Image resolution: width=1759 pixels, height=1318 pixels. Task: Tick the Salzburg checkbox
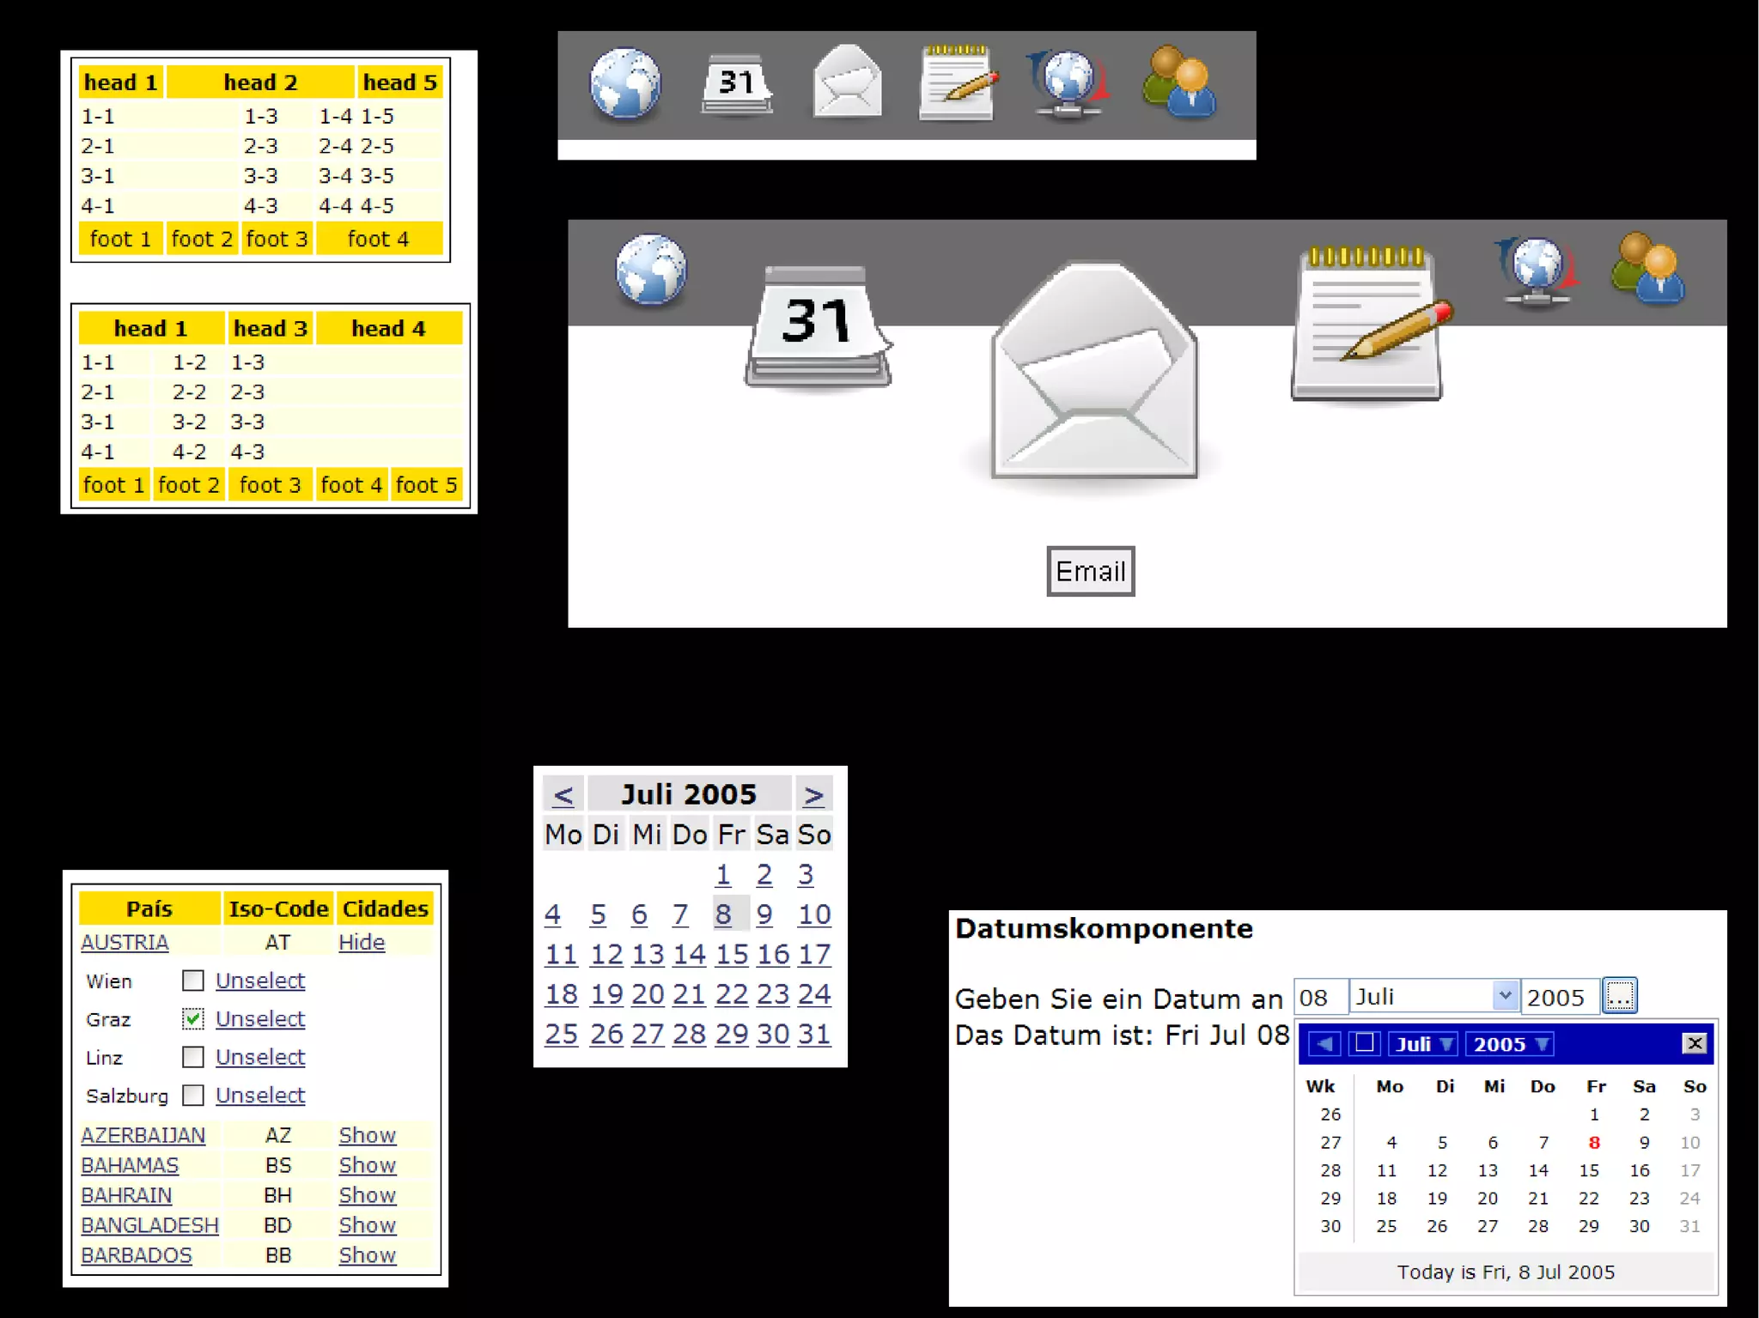tap(193, 1096)
